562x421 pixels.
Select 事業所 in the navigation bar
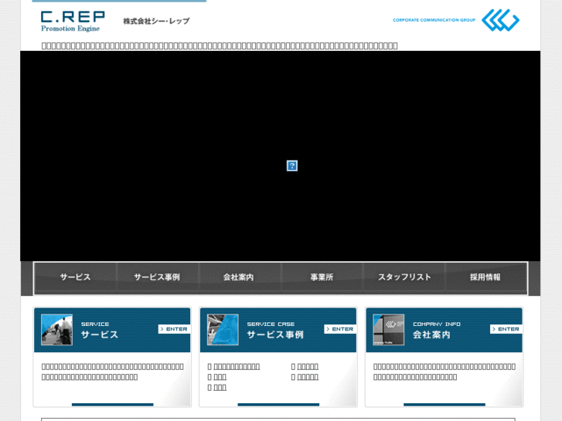[x=322, y=277]
